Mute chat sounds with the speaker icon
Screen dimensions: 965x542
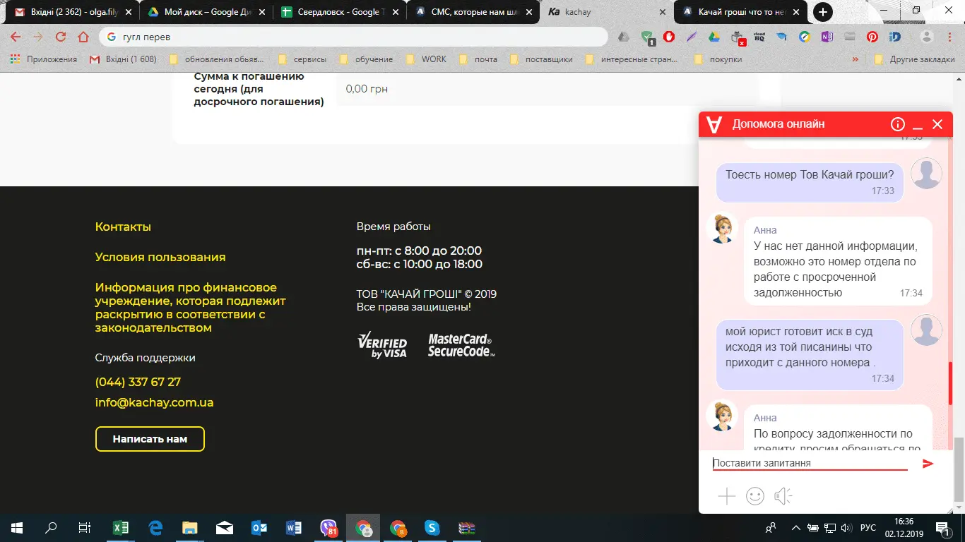(x=783, y=496)
